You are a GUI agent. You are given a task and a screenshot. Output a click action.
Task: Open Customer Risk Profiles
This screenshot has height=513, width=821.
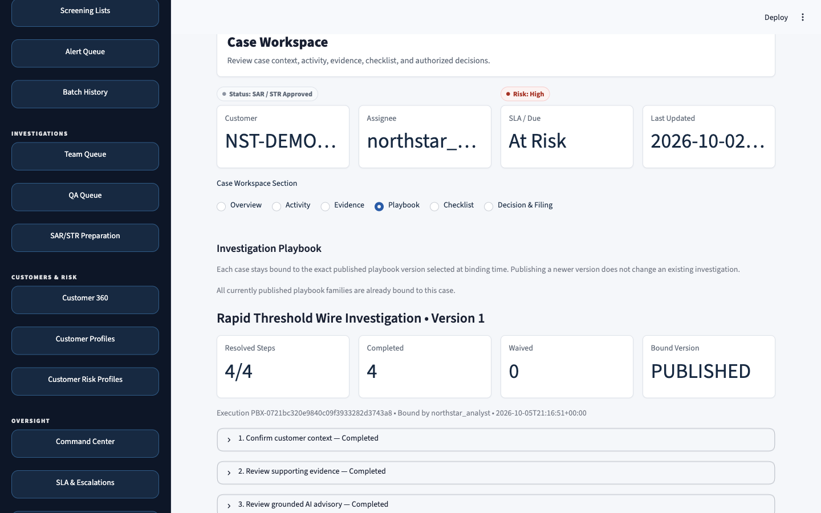85,381
